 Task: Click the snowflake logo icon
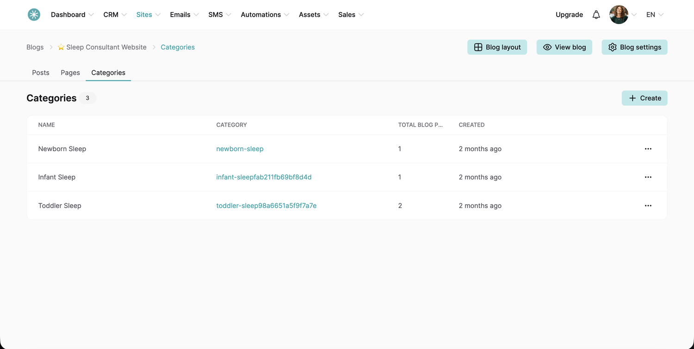(34, 15)
